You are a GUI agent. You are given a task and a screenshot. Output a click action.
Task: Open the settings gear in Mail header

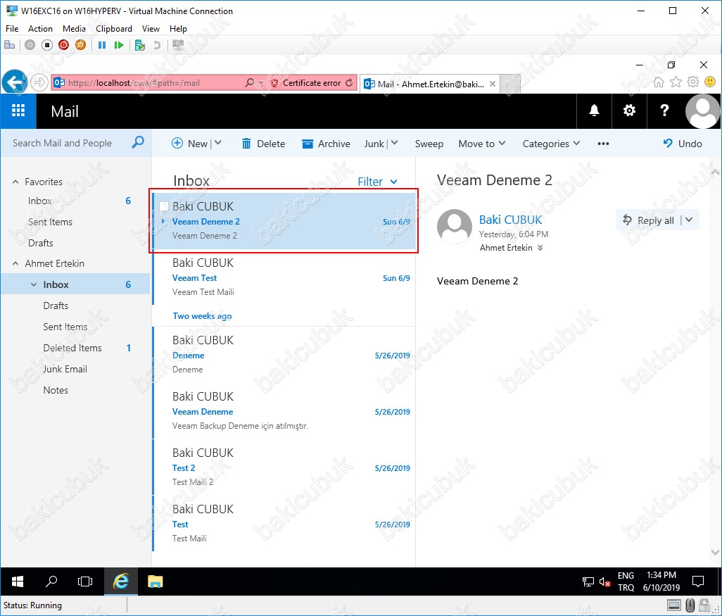click(629, 111)
